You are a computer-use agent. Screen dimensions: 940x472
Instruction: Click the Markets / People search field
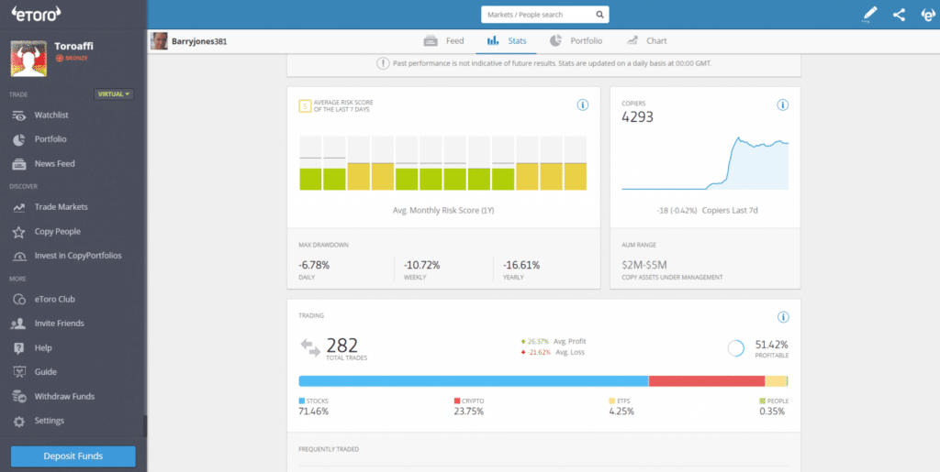tap(545, 15)
